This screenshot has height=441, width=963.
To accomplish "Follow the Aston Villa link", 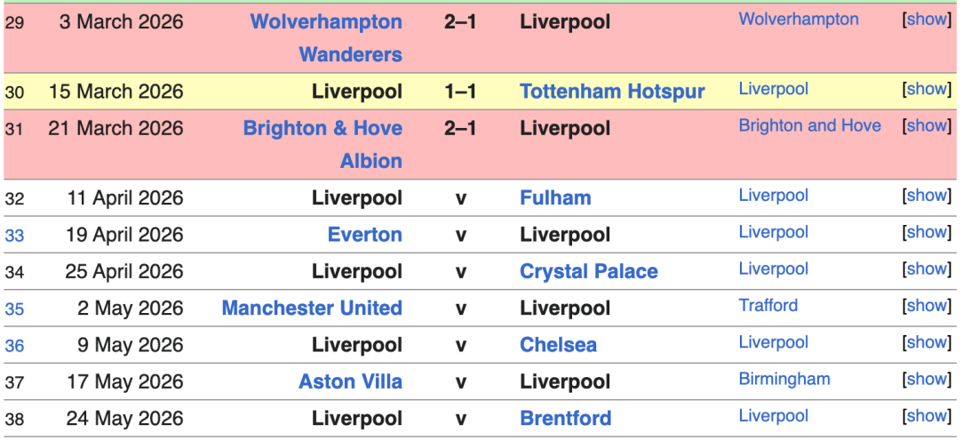I will point(350,381).
